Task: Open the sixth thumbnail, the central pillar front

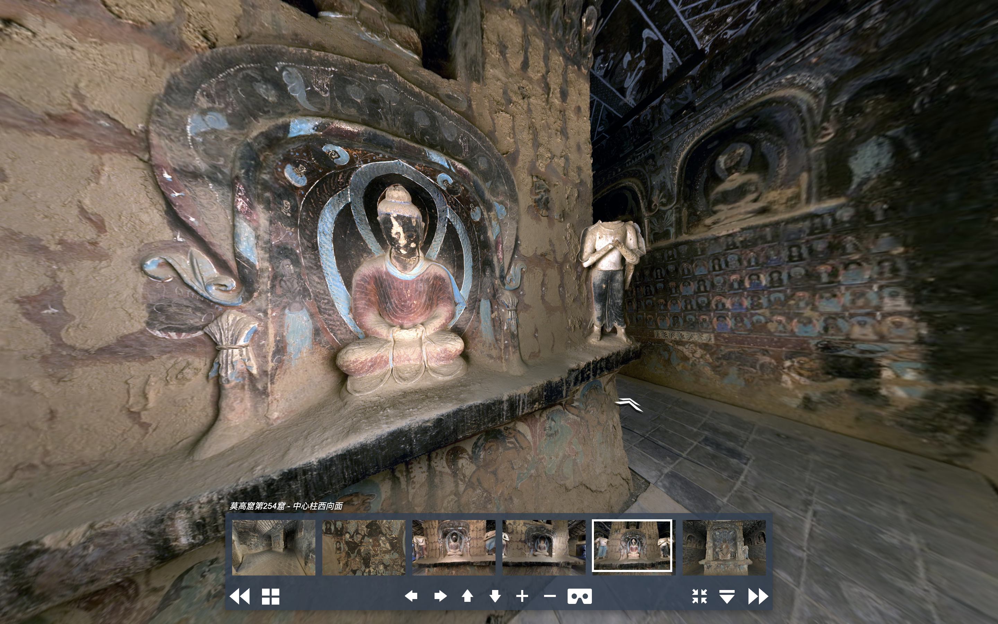Action: [x=724, y=547]
